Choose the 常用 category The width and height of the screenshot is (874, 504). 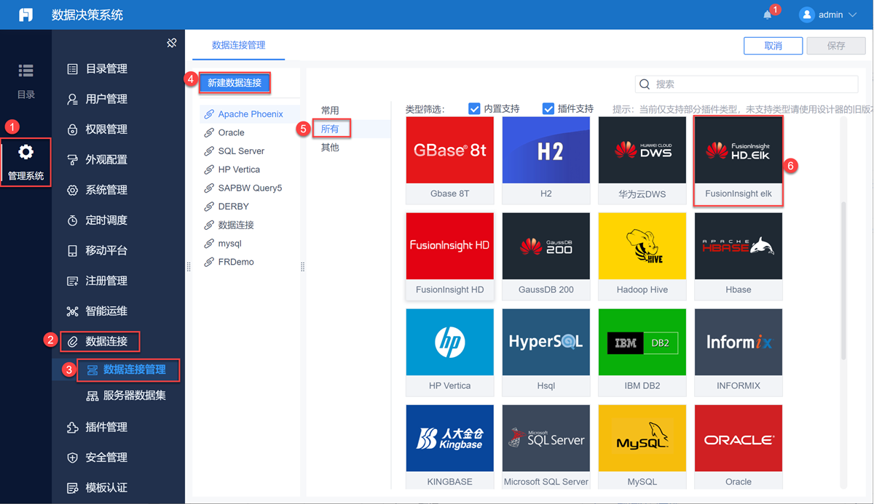330,111
